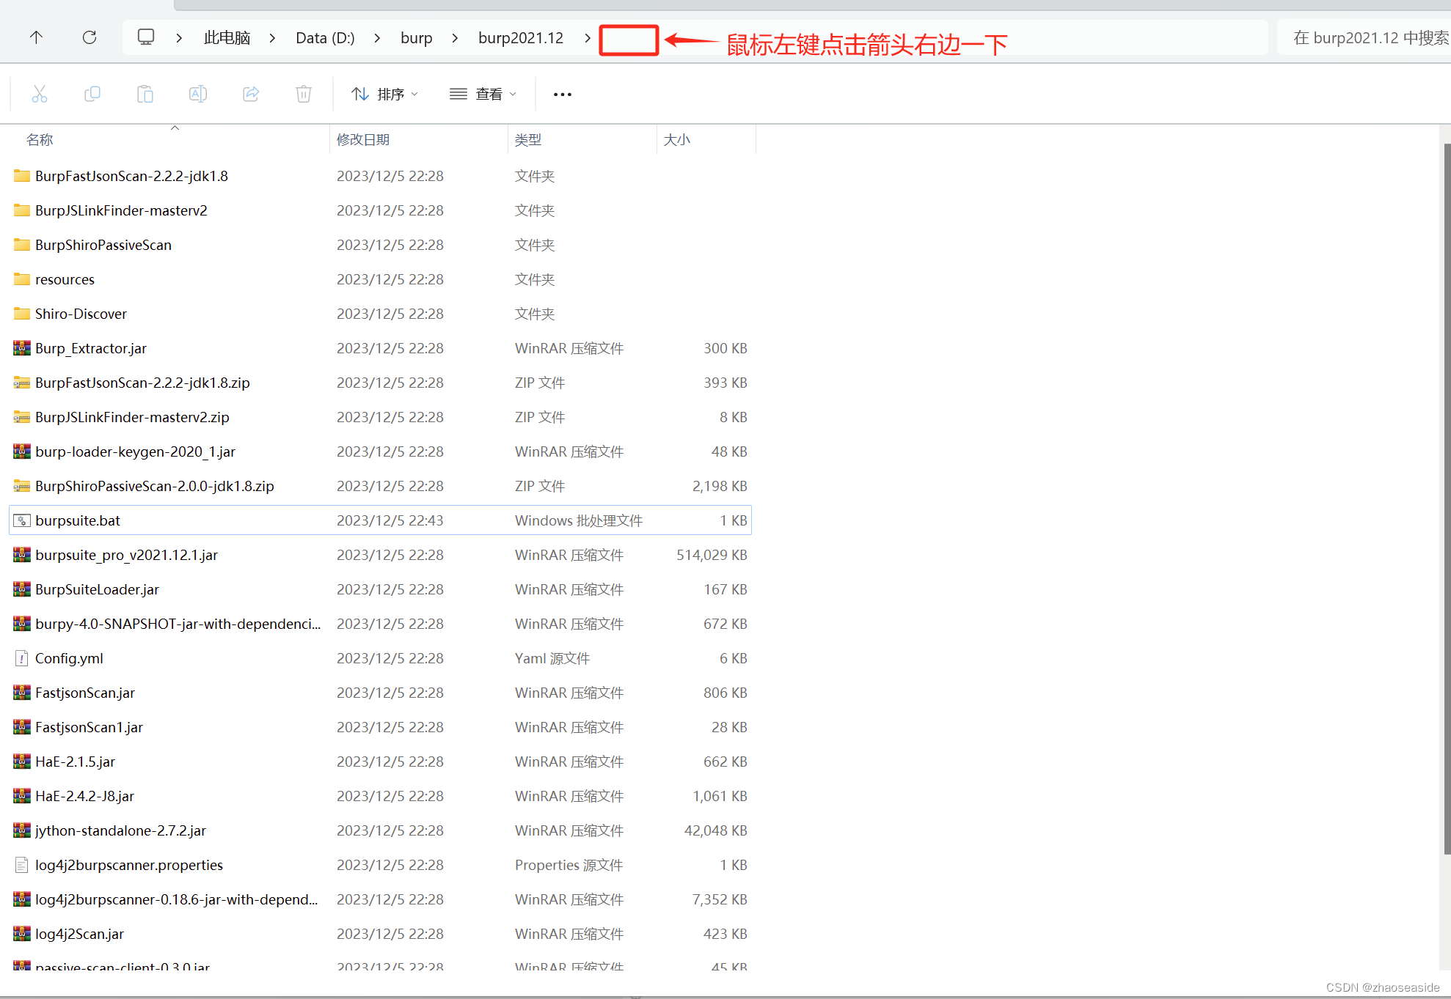Open the three-dots more options menu
Viewport: 1451px width, 999px height.
point(563,95)
